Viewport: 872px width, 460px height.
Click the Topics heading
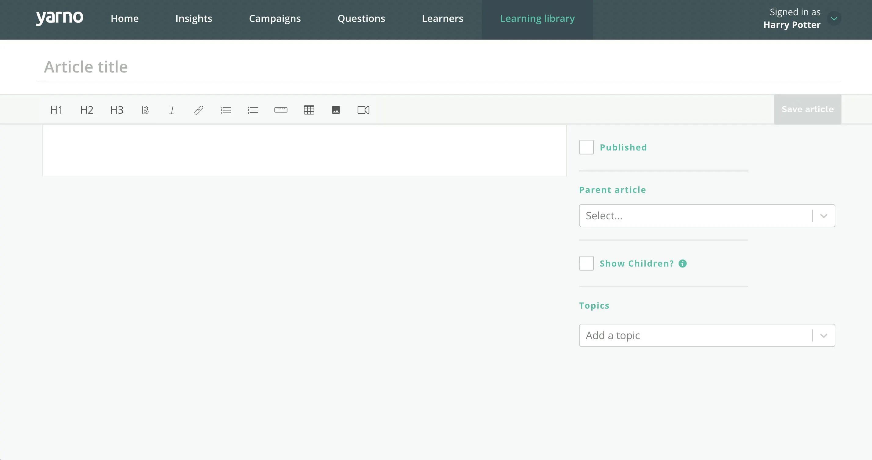coord(594,306)
